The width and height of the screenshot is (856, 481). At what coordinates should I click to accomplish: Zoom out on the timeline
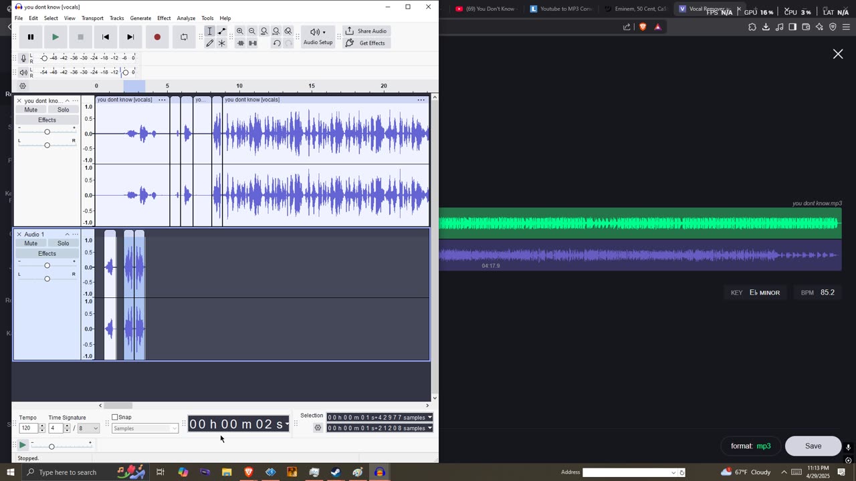point(252,31)
